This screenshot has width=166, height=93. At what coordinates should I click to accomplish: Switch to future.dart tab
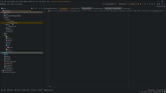tap(117, 8)
